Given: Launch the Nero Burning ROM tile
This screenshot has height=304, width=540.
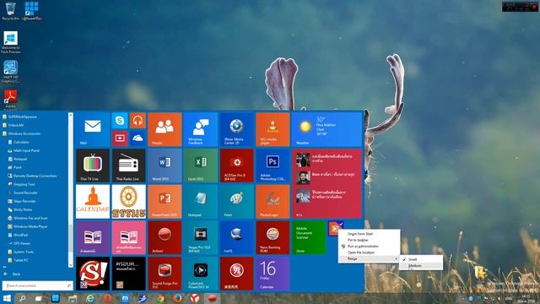Looking at the screenshot, I should [x=273, y=237].
